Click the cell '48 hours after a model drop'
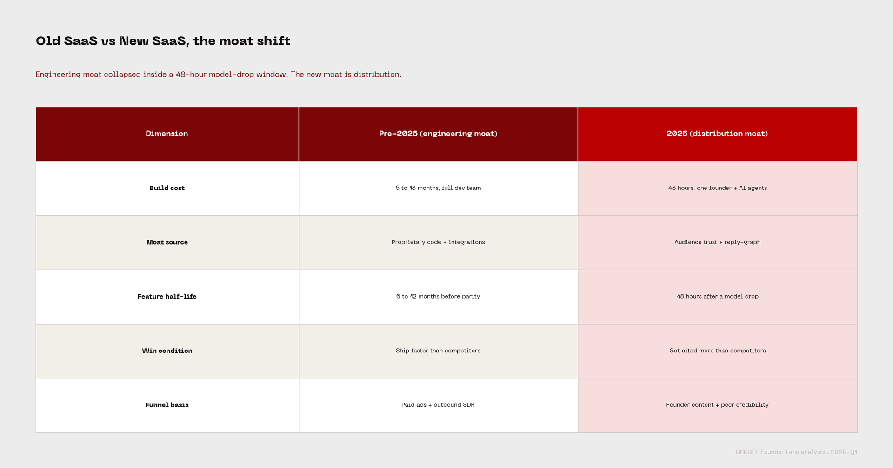Viewport: 893px width, 468px height. pos(718,297)
